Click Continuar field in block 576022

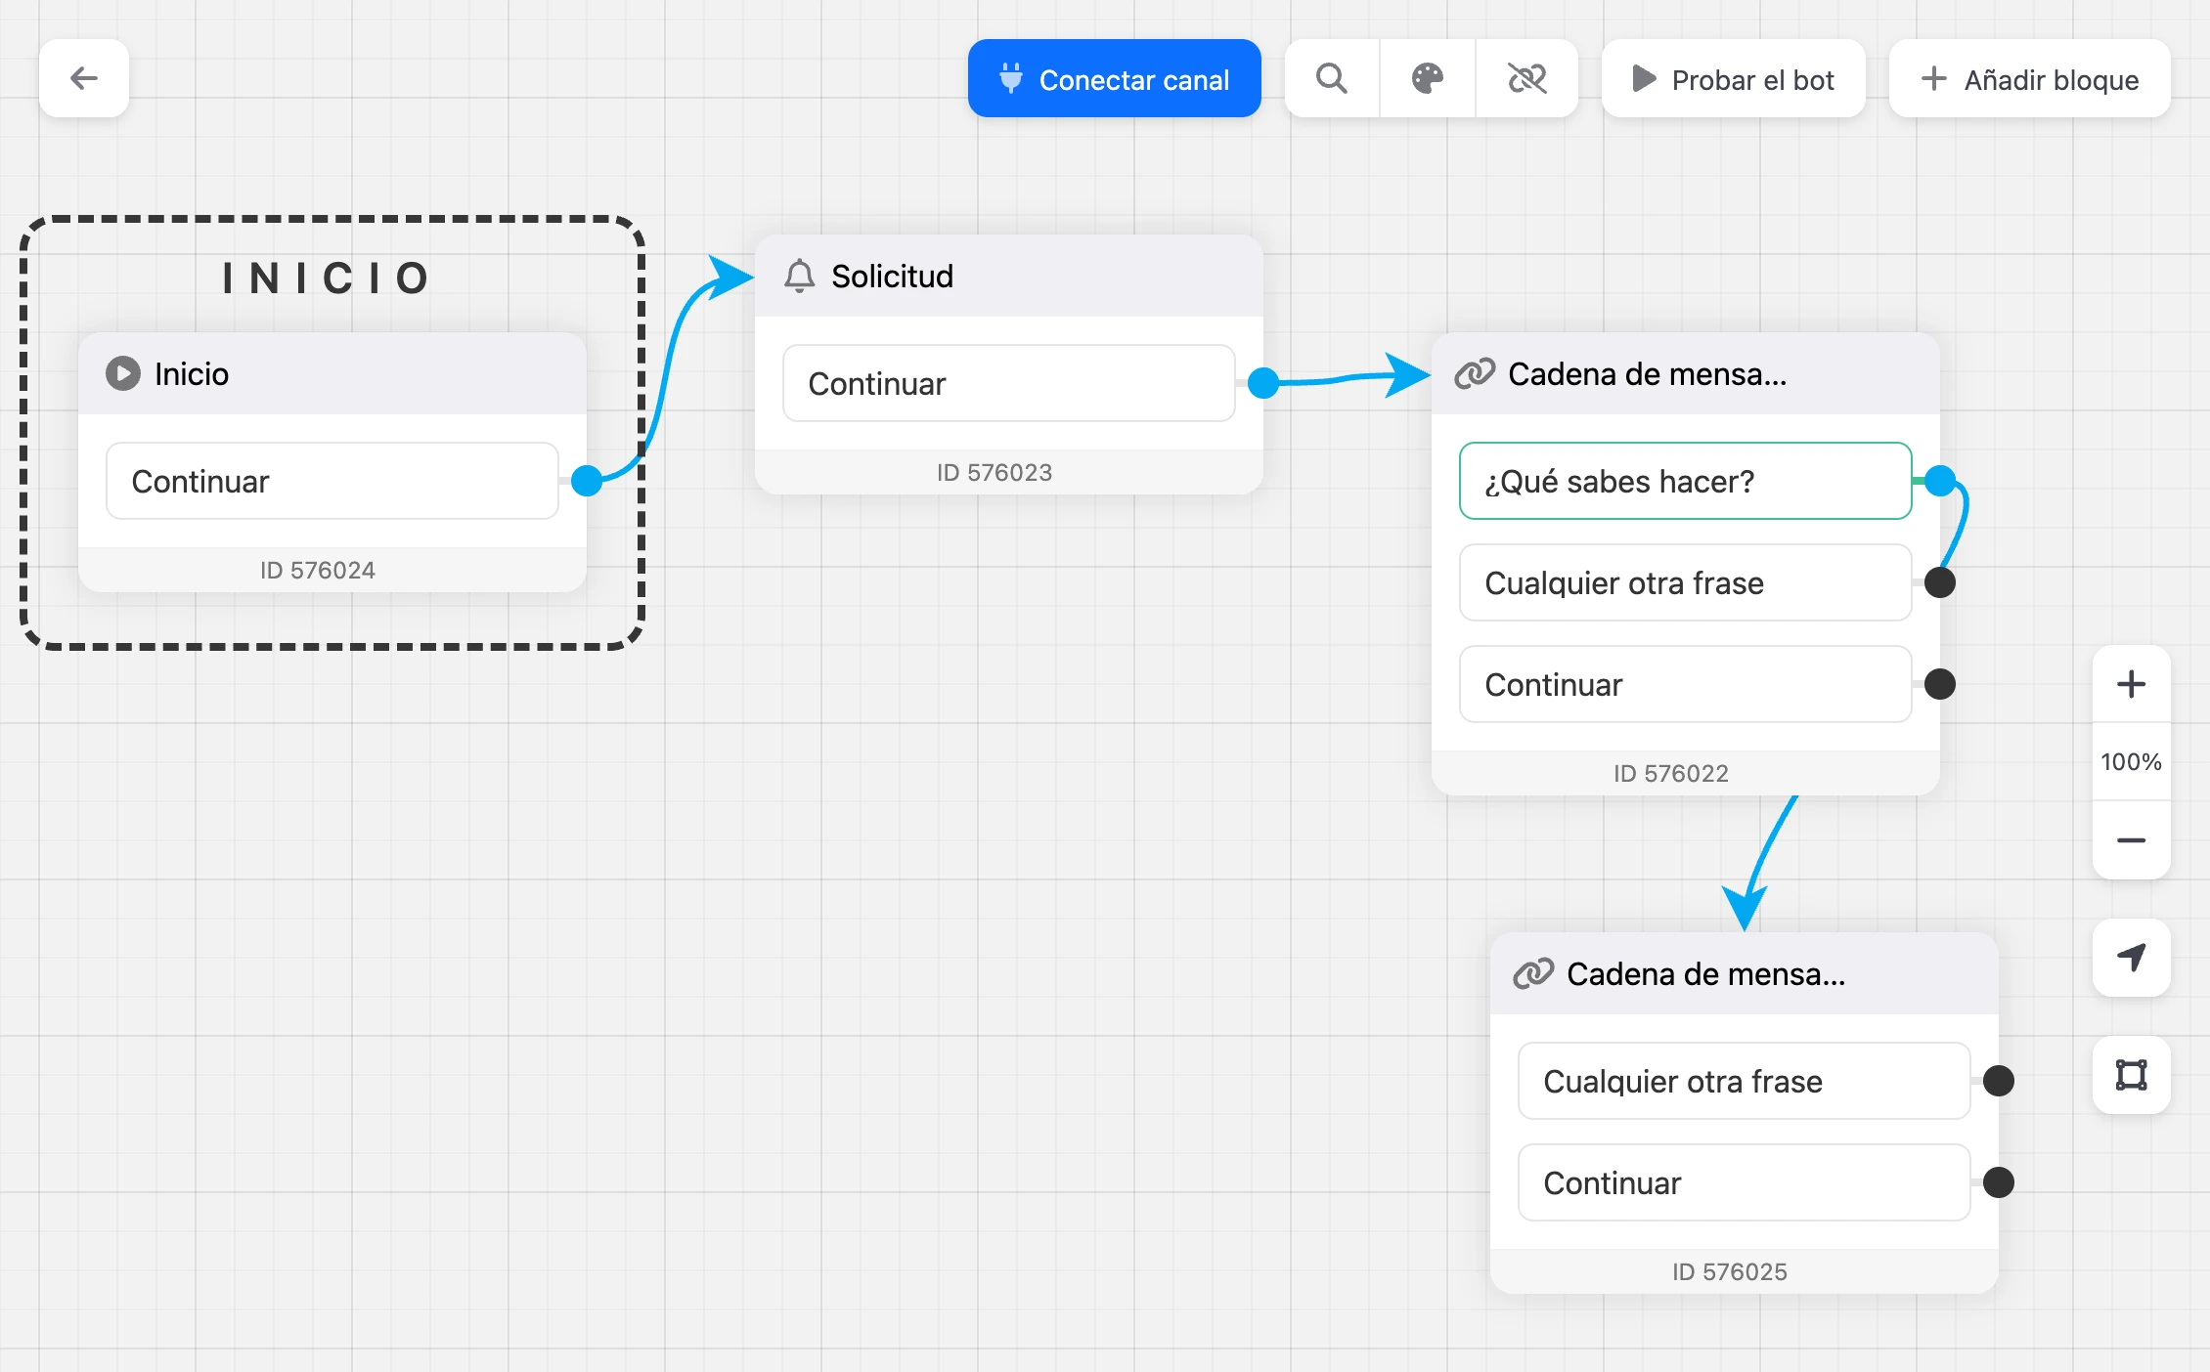(1686, 684)
